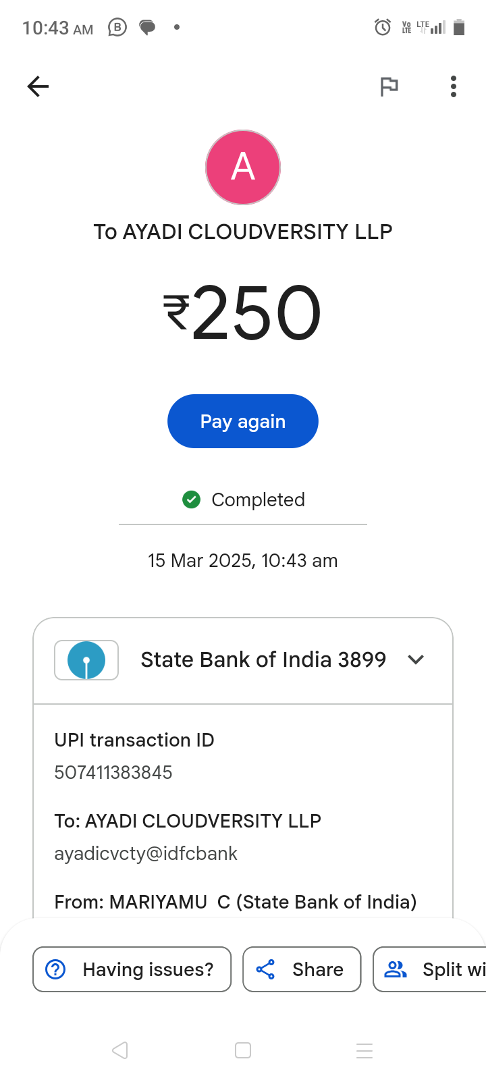The image size is (486, 1080).
Task: Tap the flag report icon
Action: tap(389, 86)
